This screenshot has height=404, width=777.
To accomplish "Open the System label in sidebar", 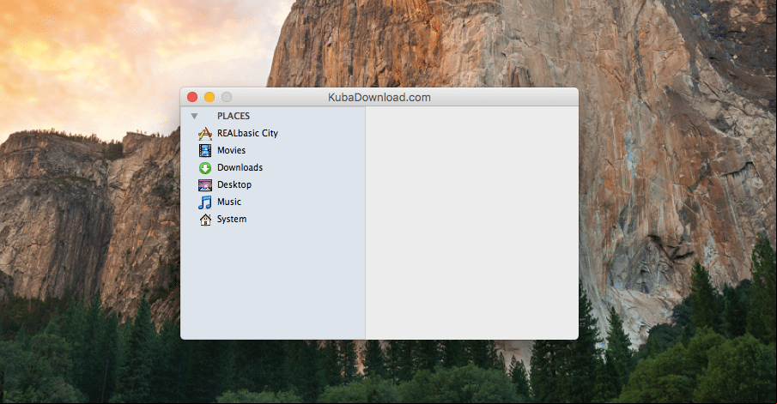I will pos(232,219).
